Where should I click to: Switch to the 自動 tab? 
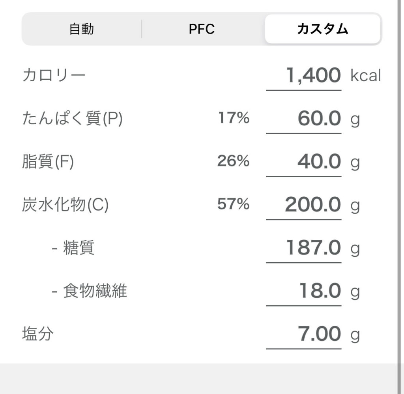click(x=82, y=29)
